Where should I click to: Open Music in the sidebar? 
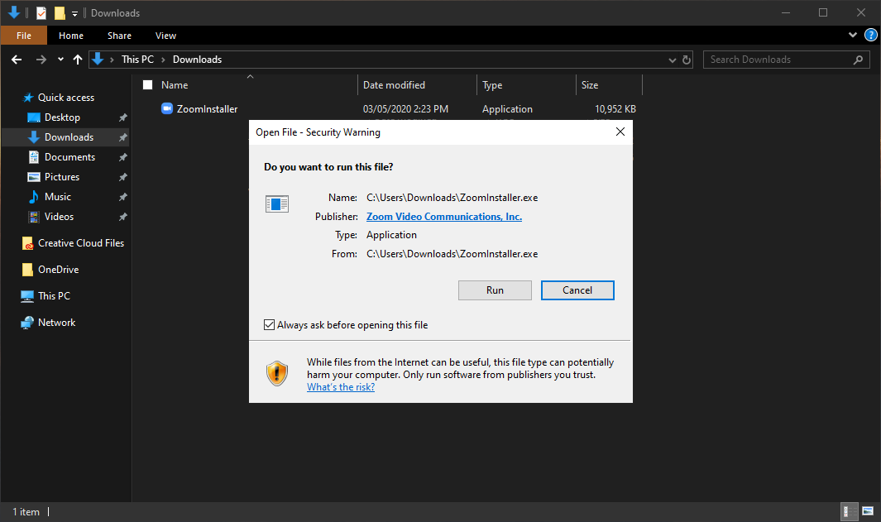(x=57, y=197)
